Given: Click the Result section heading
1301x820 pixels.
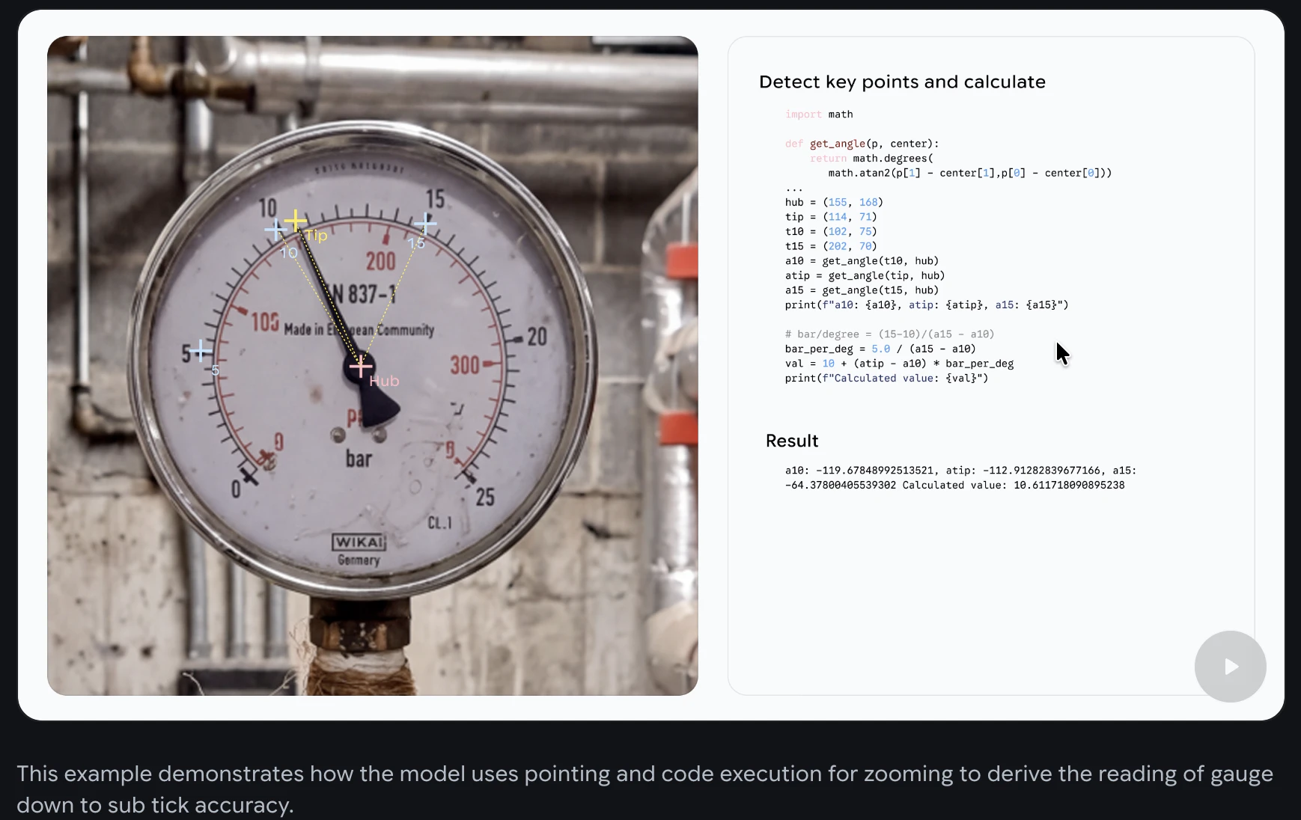Looking at the screenshot, I should click(791, 441).
